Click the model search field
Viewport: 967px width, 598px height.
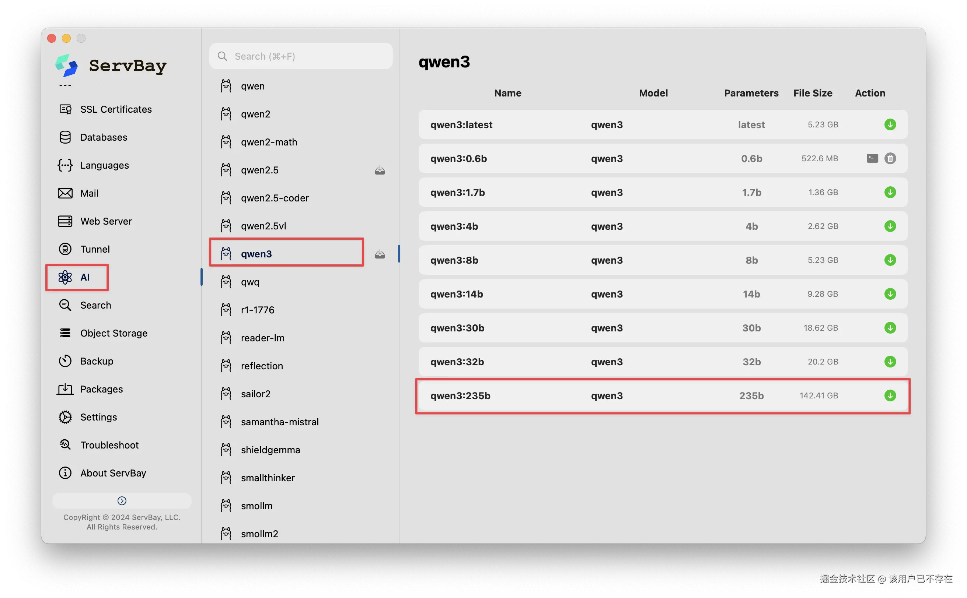(x=301, y=56)
